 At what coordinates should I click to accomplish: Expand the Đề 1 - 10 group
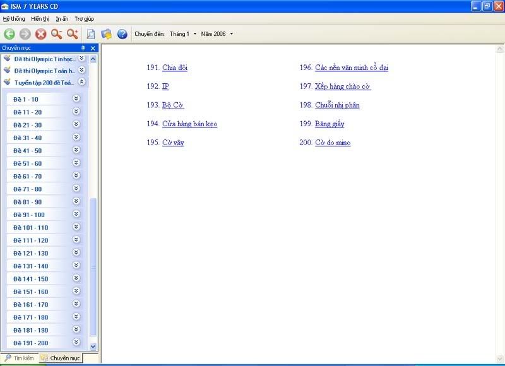point(76,98)
